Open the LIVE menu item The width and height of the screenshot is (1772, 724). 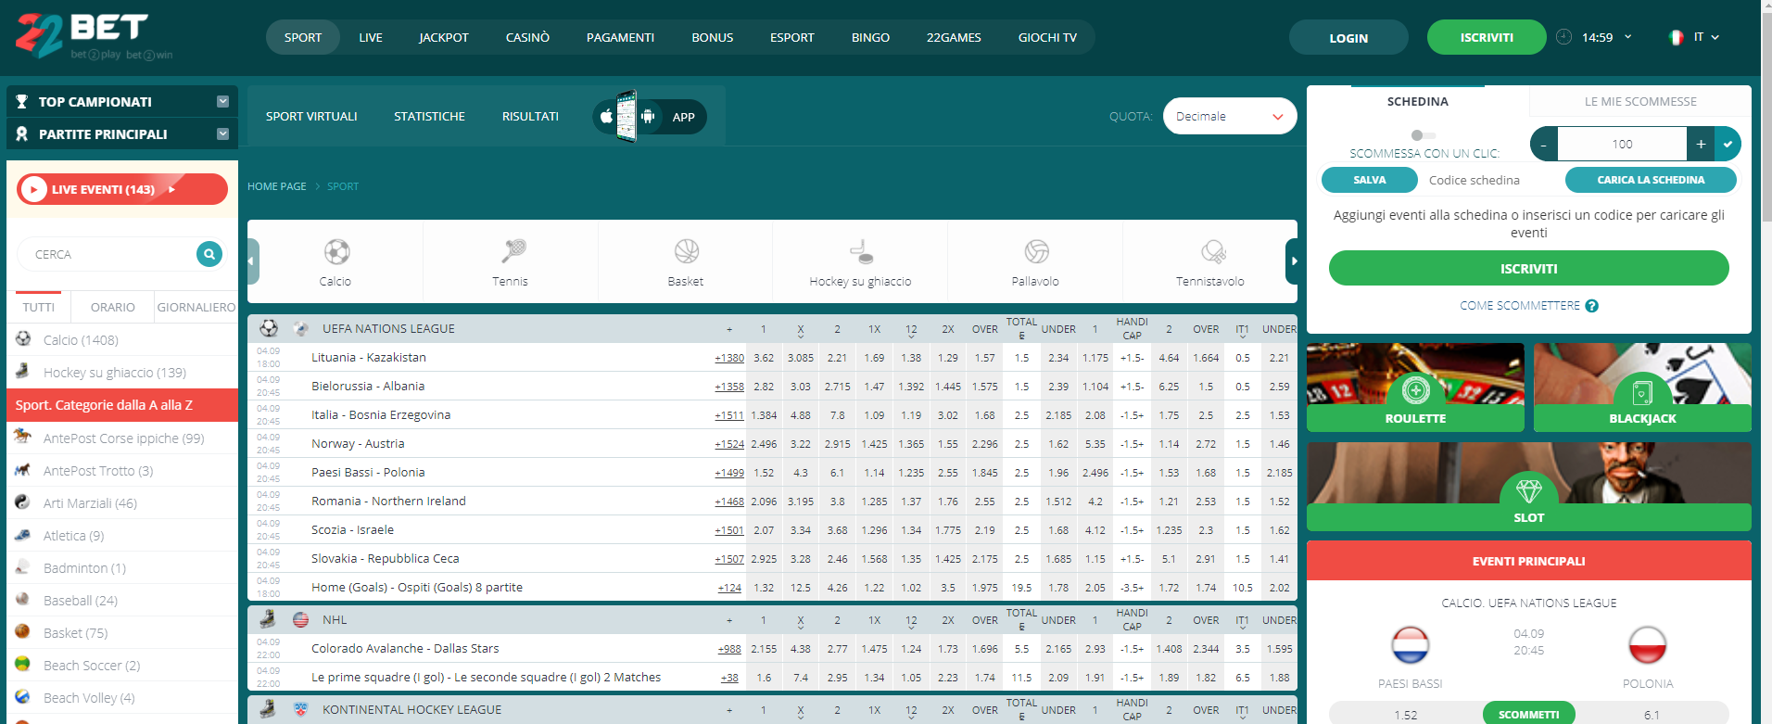tap(371, 37)
